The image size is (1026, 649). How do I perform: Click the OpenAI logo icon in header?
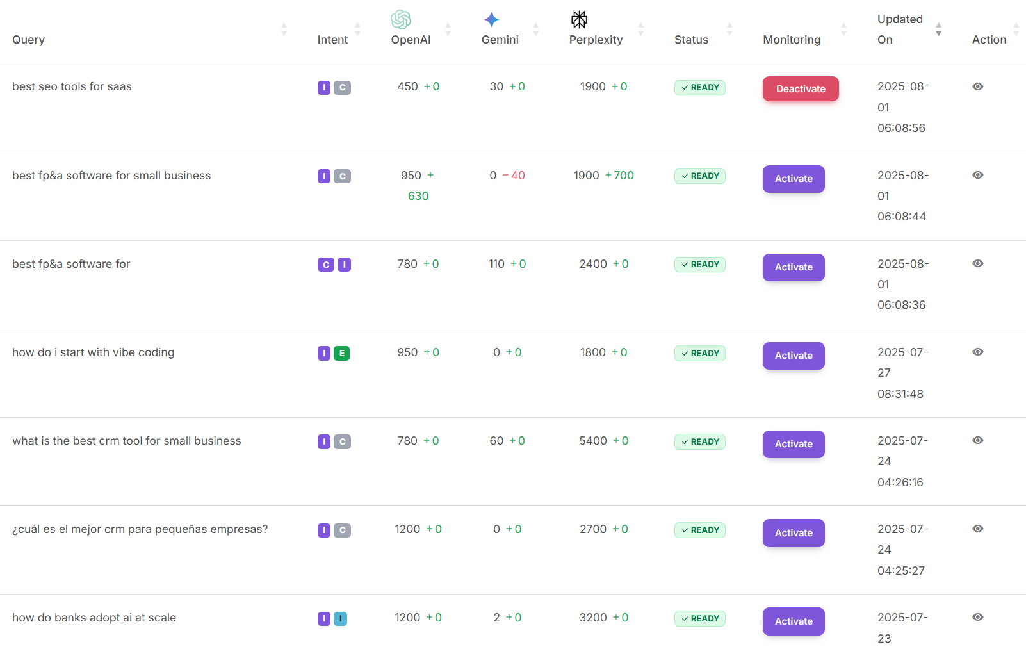[x=401, y=19]
